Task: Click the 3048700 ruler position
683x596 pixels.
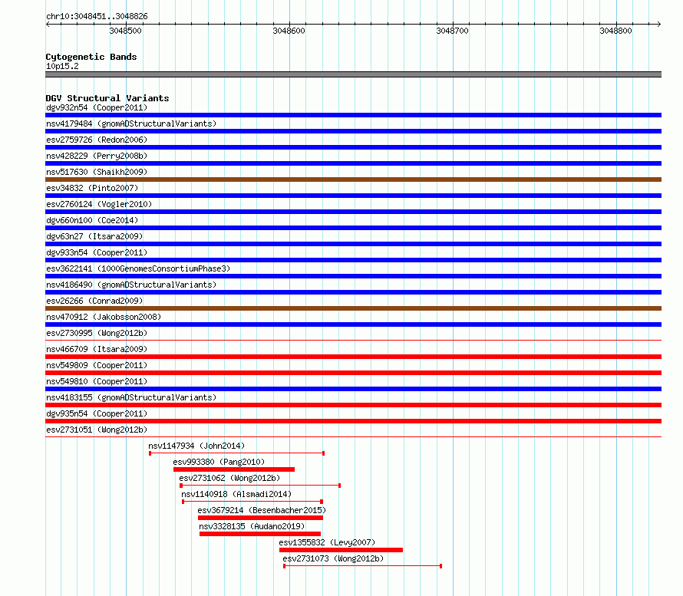Action: coord(452,31)
